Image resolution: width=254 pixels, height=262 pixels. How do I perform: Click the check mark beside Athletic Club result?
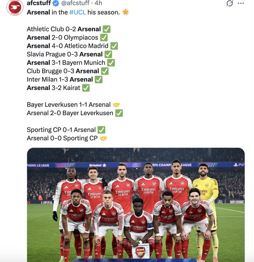click(x=106, y=29)
